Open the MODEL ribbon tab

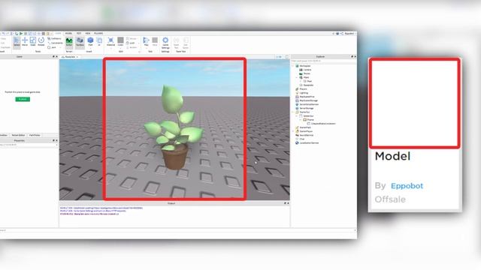point(68,33)
